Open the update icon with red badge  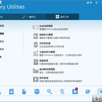point(75,91)
